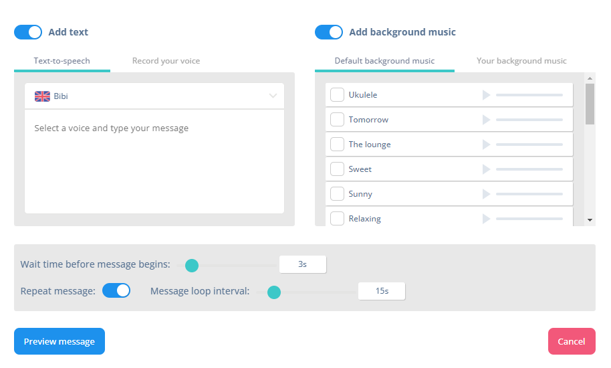The width and height of the screenshot is (611, 368).
Task: Tick the Ukulele checkbox
Action: click(x=337, y=95)
